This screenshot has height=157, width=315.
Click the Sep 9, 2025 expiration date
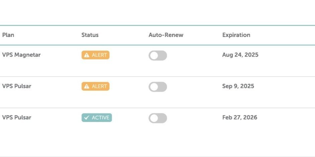coord(238,86)
